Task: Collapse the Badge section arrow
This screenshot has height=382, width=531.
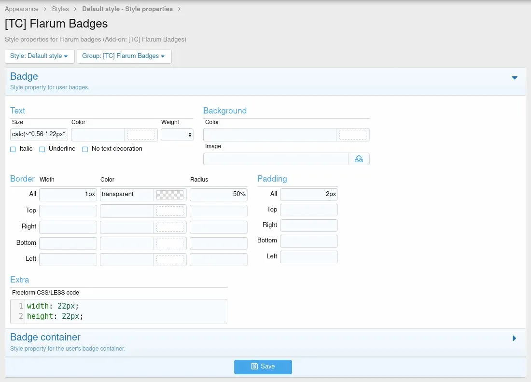Action: (x=514, y=78)
